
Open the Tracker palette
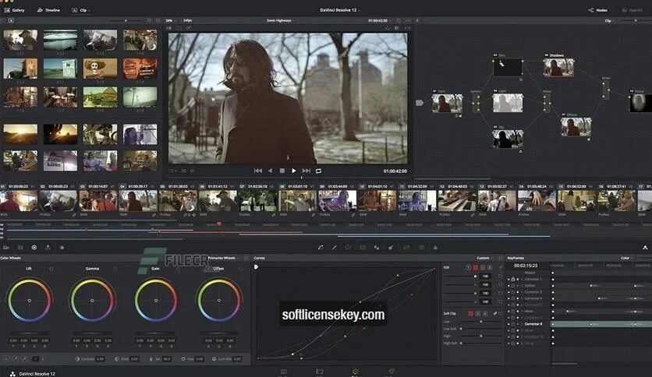[x=363, y=248]
